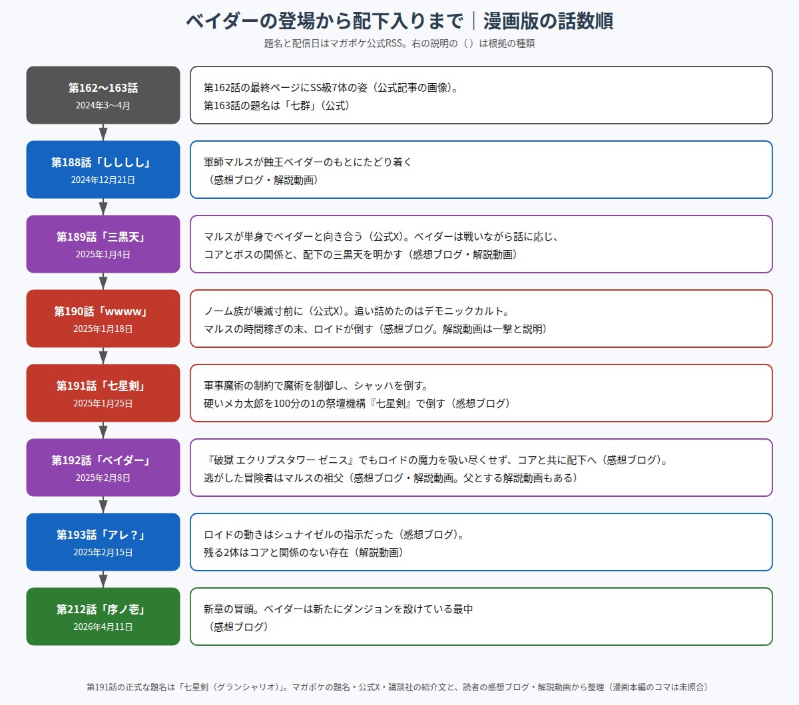Click the line starting ロイドの動きはシュナイゼルの指示
The height and width of the screenshot is (705, 799).
[334, 534]
